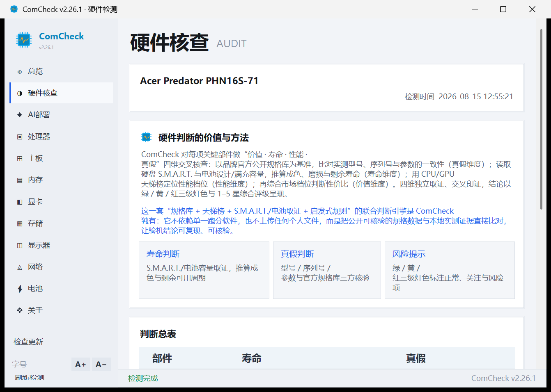Click the 寿命 column header
551x392 pixels.
252,358
